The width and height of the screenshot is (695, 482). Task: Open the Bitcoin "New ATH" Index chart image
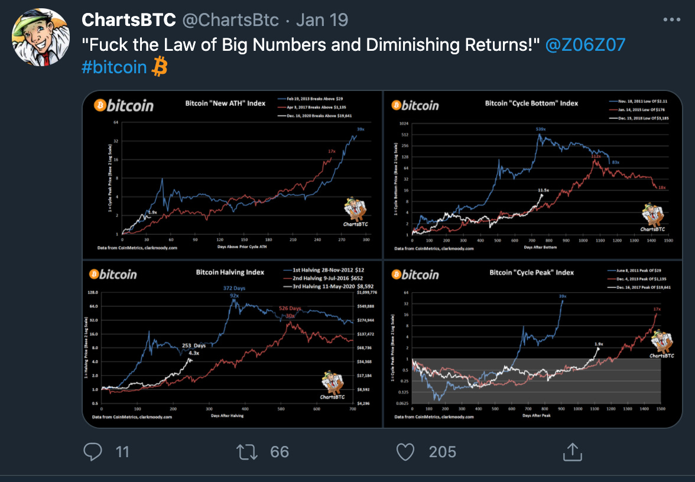pyautogui.click(x=232, y=175)
